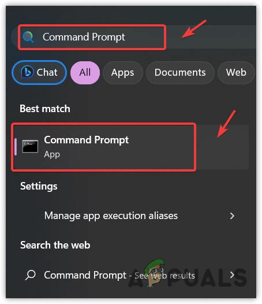The width and height of the screenshot is (262, 304).
Task: Switch to the Documents filter tab
Action: 180,73
